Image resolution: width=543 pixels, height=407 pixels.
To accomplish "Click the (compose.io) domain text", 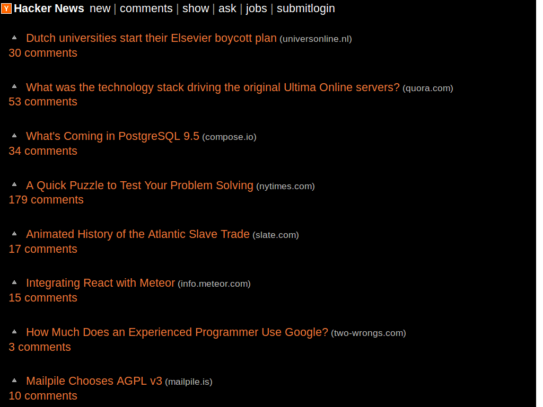I will click(229, 137).
